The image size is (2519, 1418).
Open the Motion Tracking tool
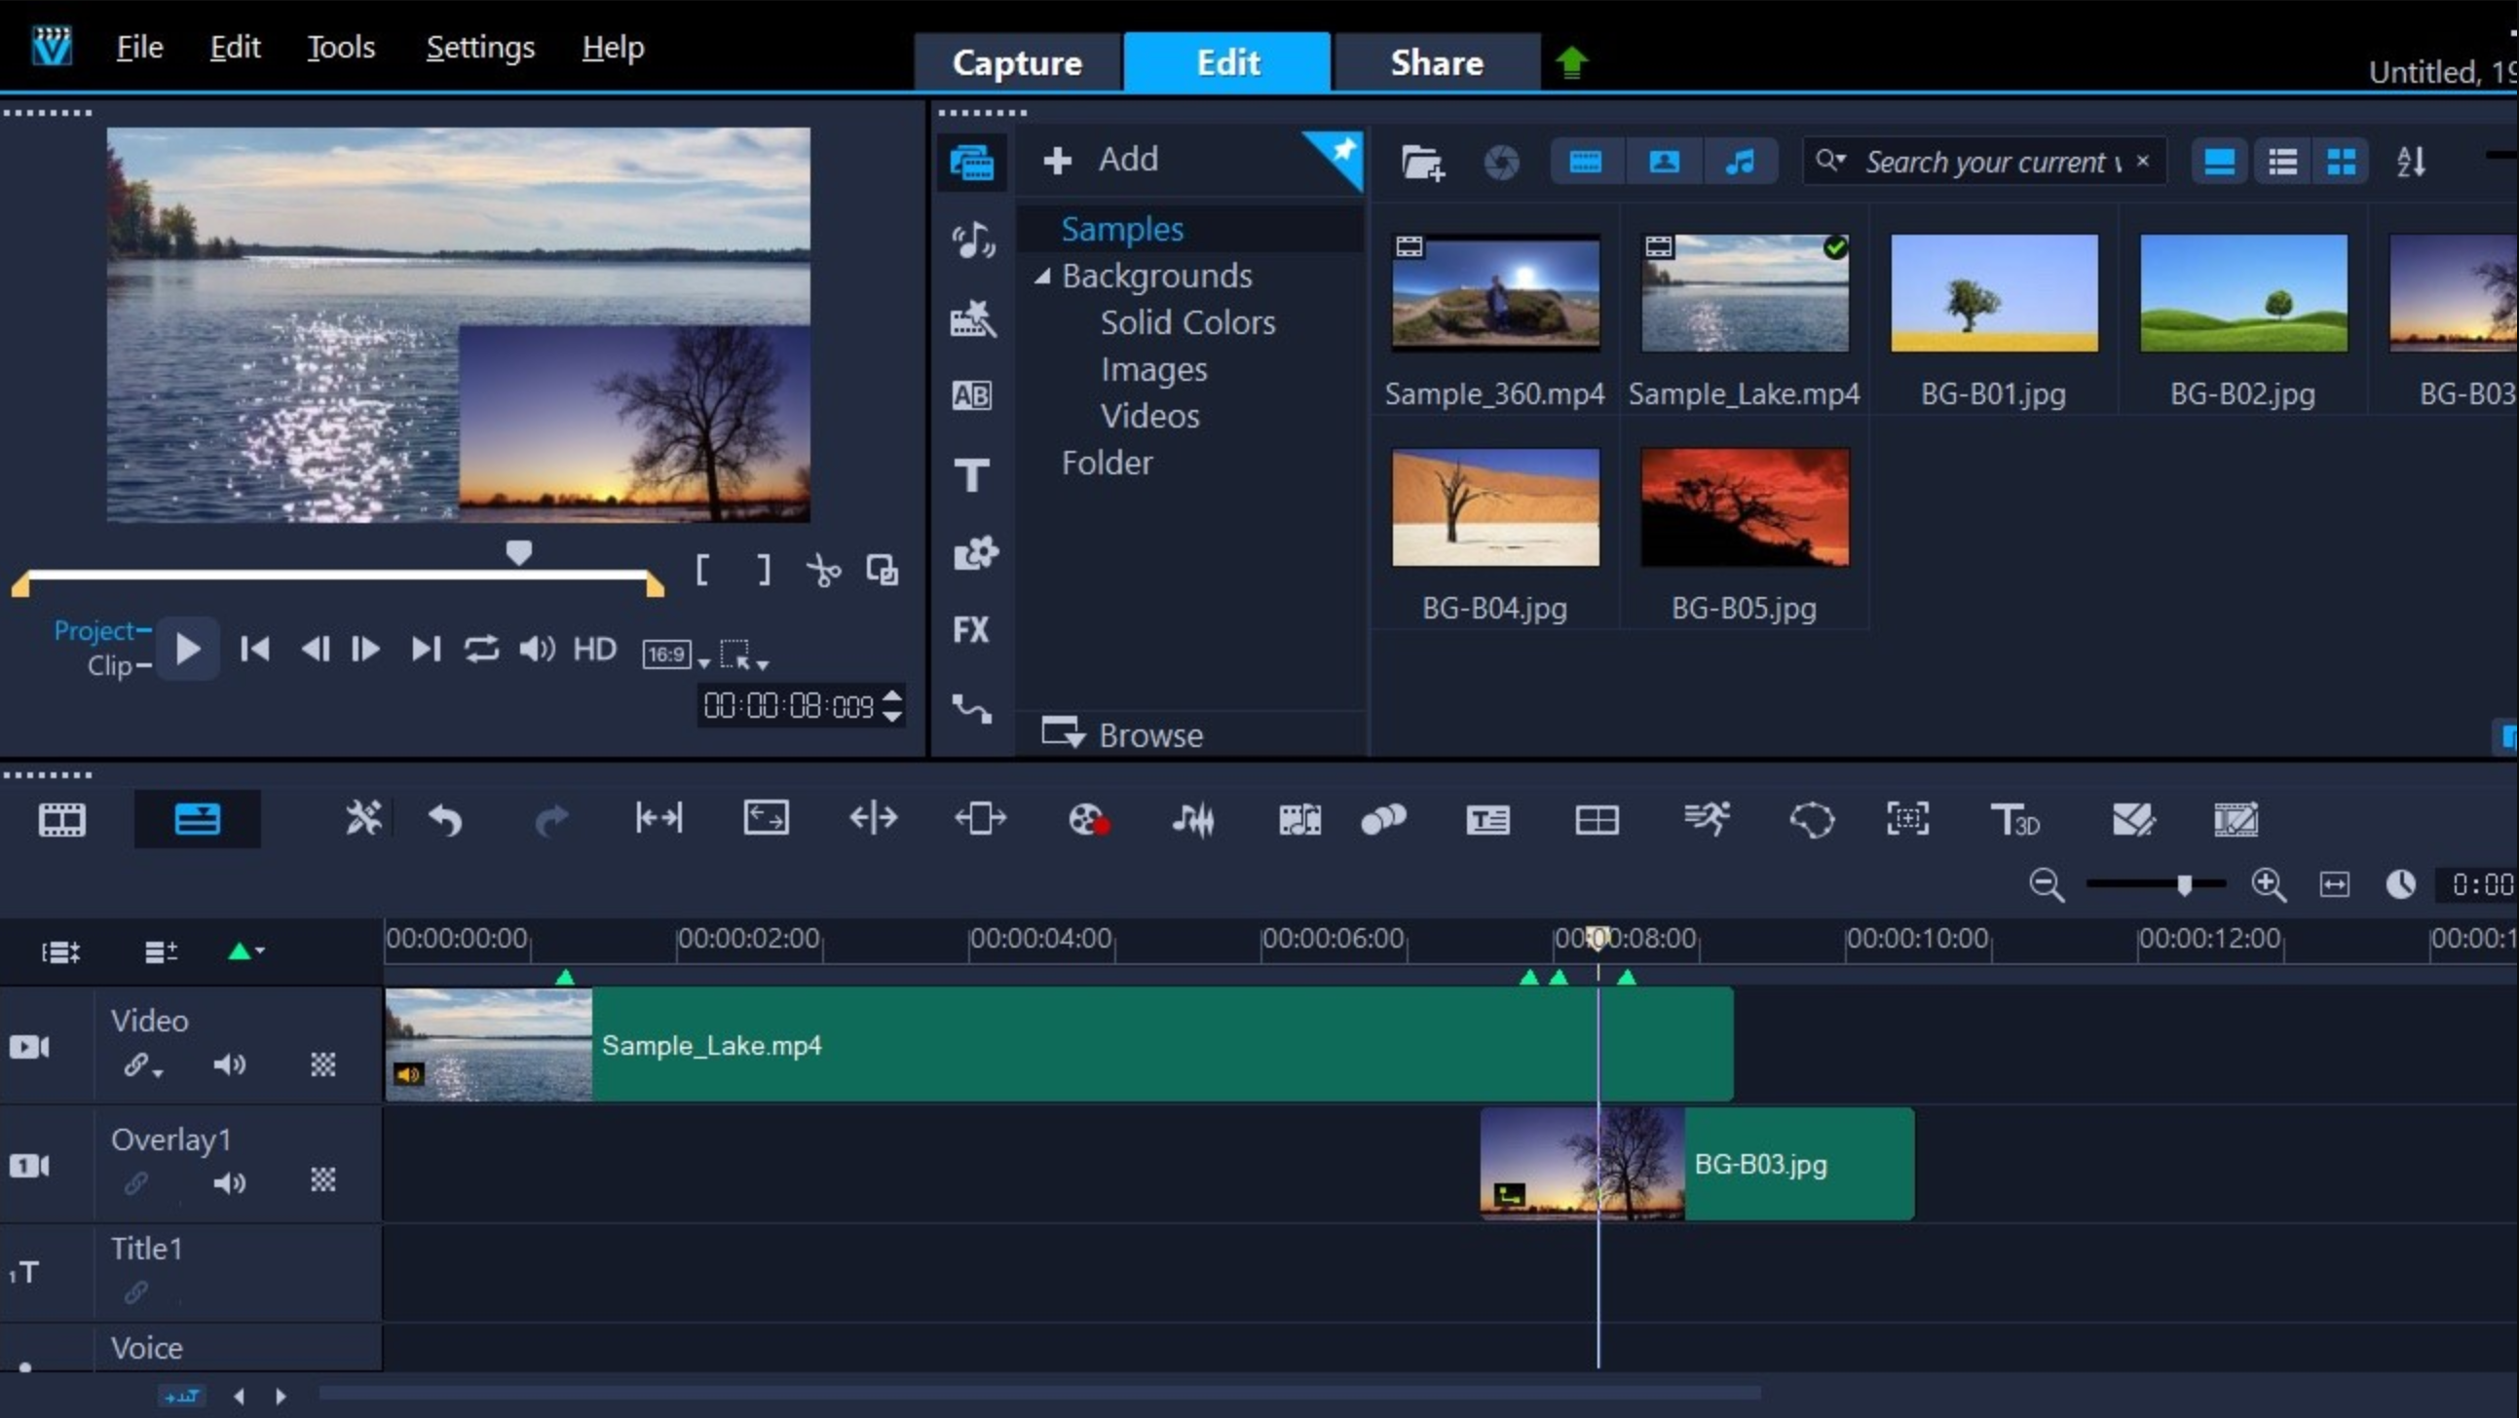(x=1709, y=819)
